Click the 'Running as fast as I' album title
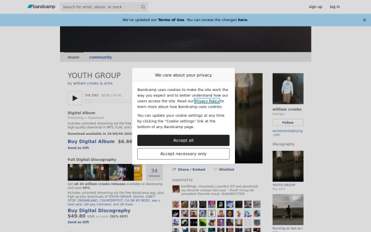The height and width of the screenshot is (232, 371). pyautogui.click(x=288, y=228)
